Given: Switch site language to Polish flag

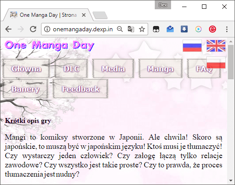Looking at the screenshot, I should (x=216, y=63).
